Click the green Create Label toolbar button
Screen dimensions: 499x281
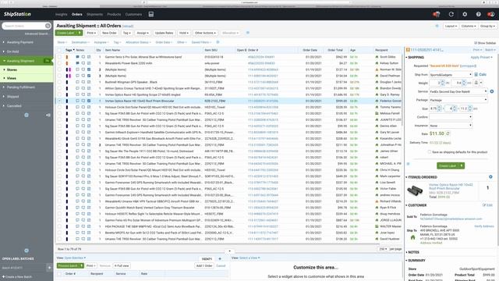point(69,33)
